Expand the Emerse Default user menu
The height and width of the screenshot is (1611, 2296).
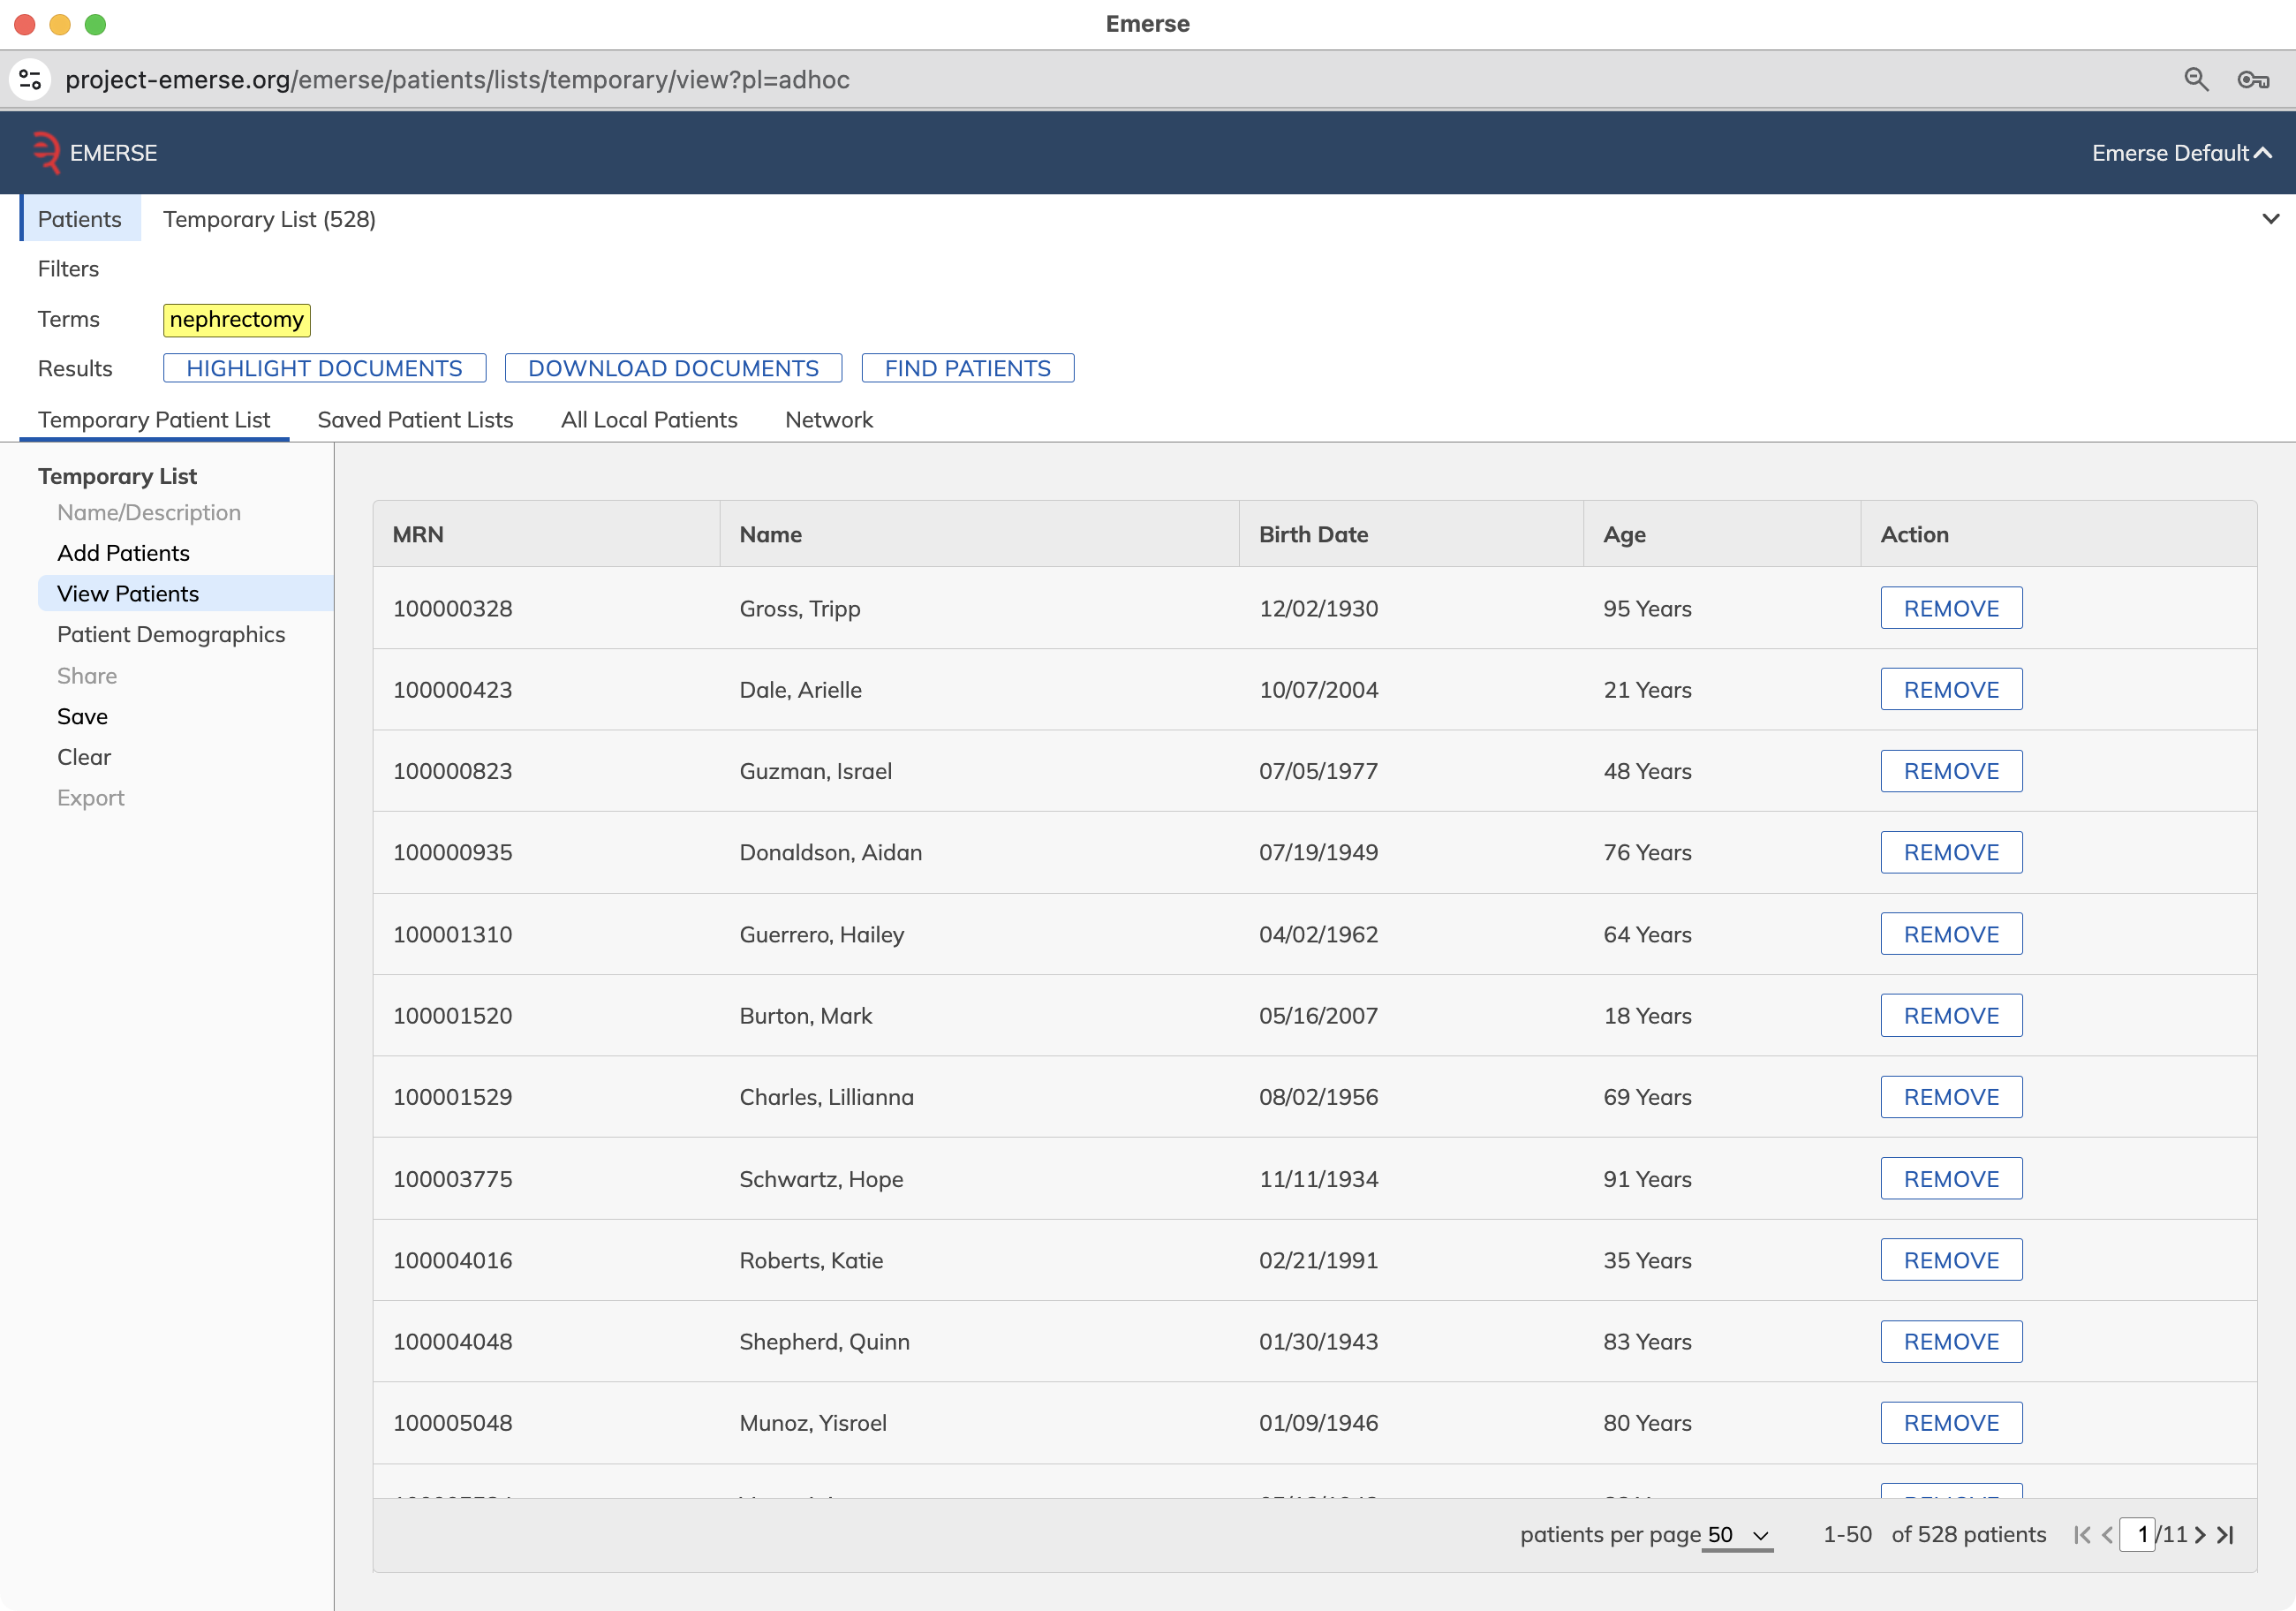pyautogui.click(x=2182, y=153)
